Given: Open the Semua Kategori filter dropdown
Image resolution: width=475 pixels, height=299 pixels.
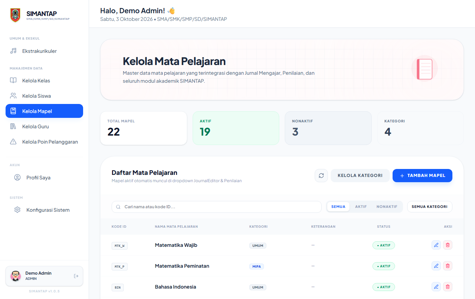Looking at the screenshot, I should [x=430, y=207].
